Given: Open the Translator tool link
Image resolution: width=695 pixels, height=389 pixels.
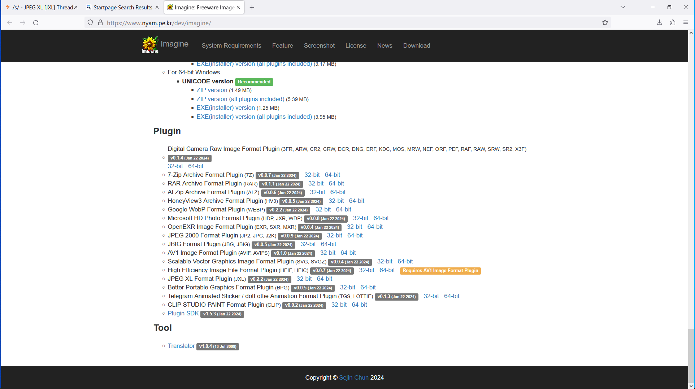Looking at the screenshot, I should pos(181,346).
